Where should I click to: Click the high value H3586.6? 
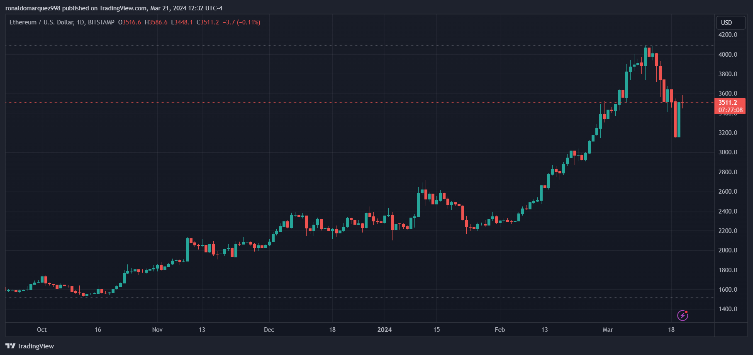pos(156,22)
